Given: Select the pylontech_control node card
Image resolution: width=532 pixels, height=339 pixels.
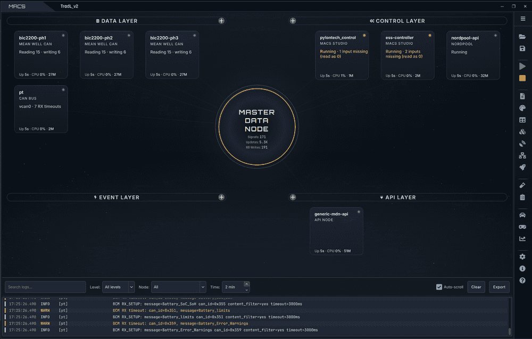Looking at the screenshot, I should [x=342, y=55].
